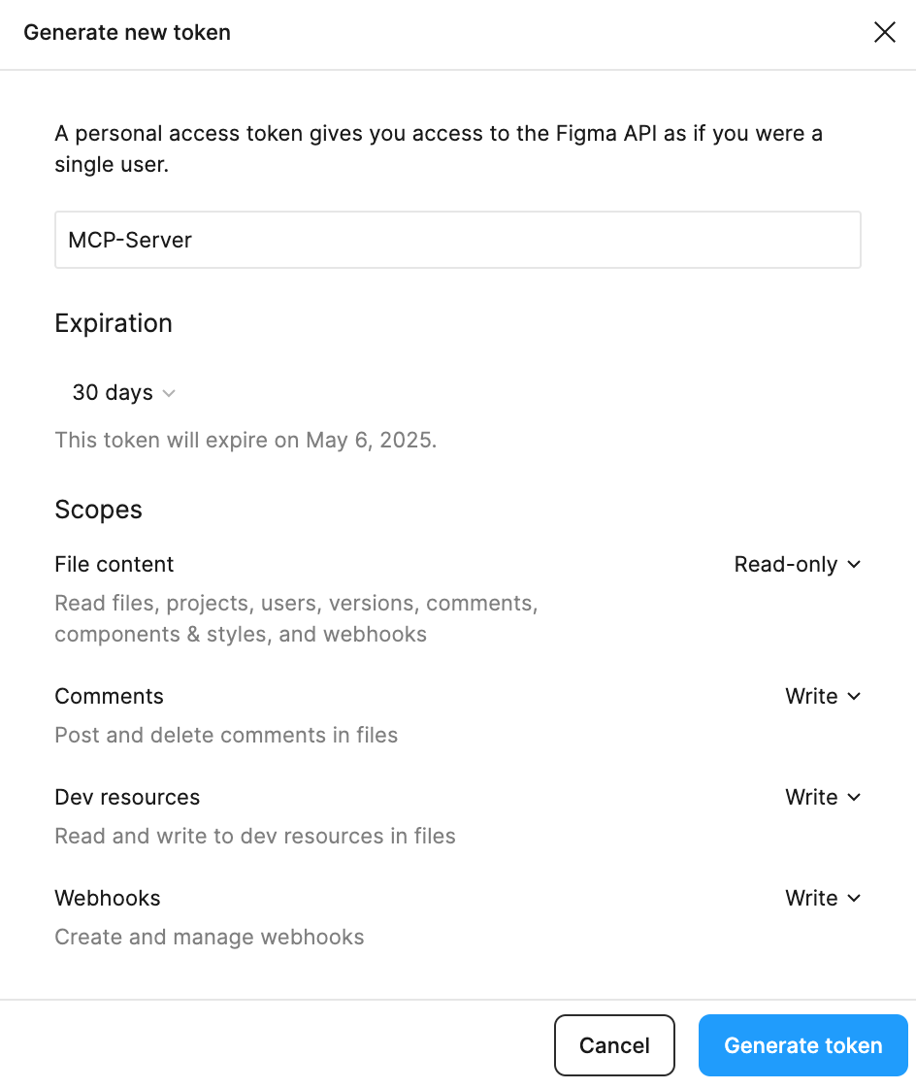Select the File content scope label

pyautogui.click(x=114, y=565)
